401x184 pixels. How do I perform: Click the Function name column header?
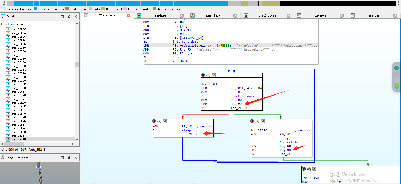[x=12, y=24]
